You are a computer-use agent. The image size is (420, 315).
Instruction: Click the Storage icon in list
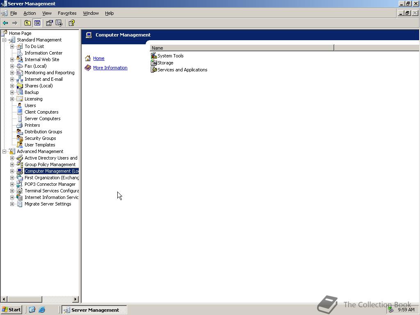point(154,63)
